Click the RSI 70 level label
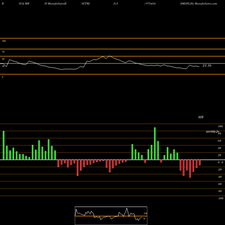225x225 pixels. pos(3,52)
